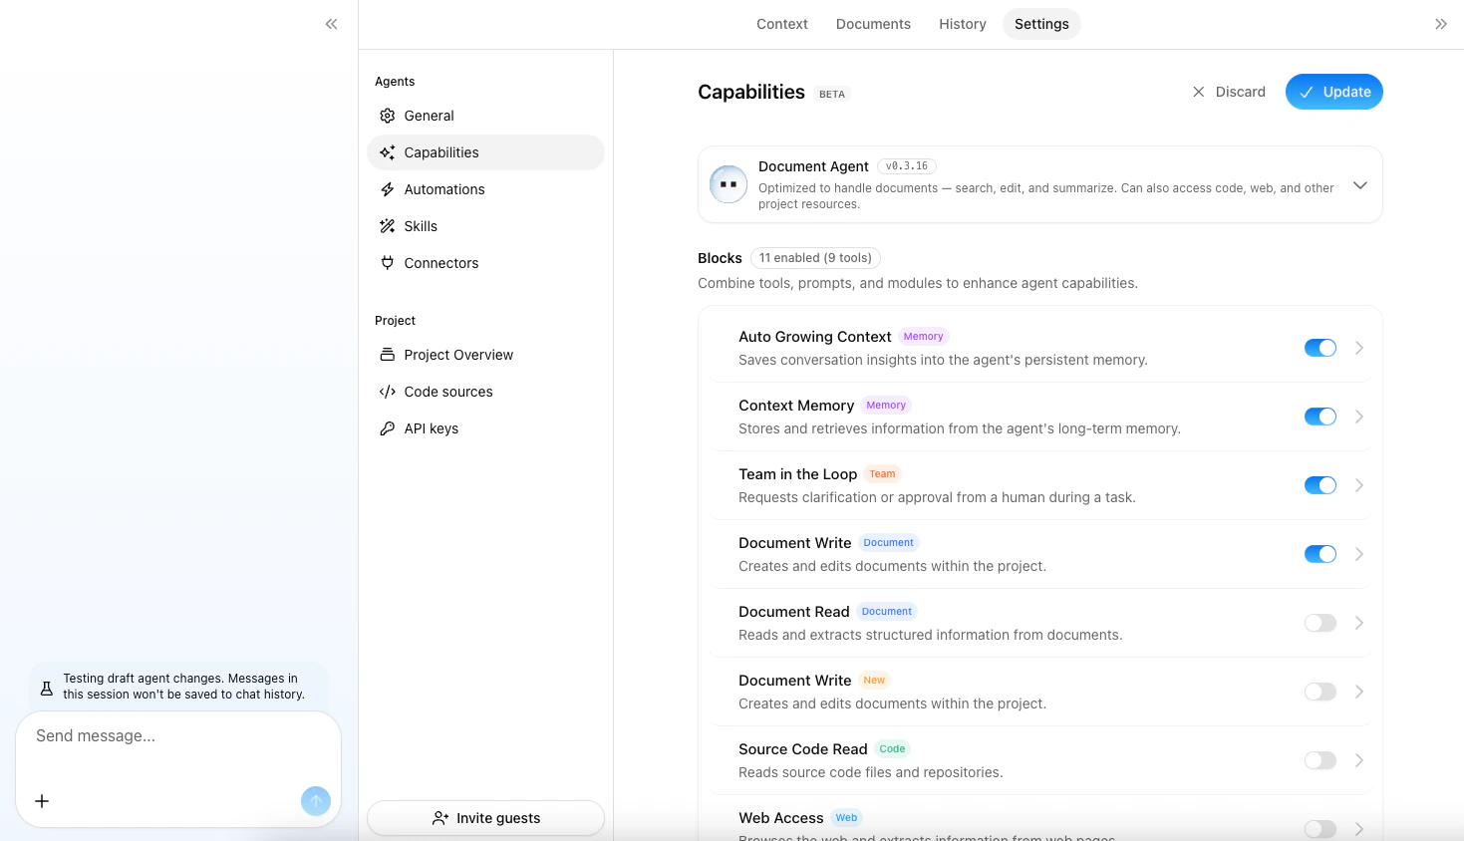Open the Automations settings section
This screenshot has height=841, width=1464.
pyautogui.click(x=485, y=189)
